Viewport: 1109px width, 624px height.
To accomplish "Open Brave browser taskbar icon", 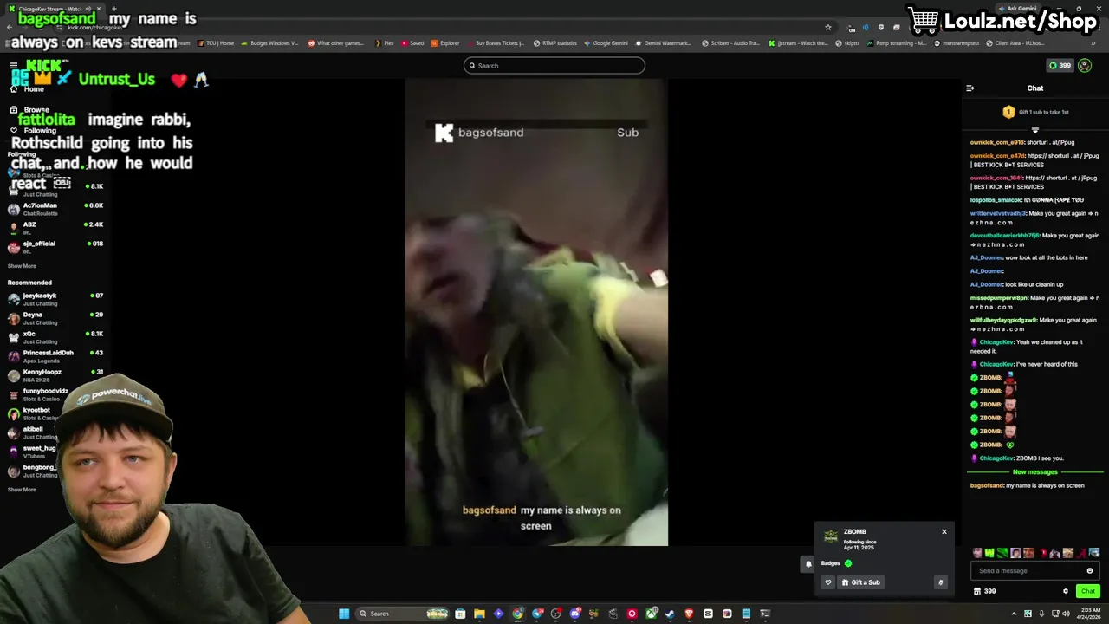I will [x=689, y=614].
